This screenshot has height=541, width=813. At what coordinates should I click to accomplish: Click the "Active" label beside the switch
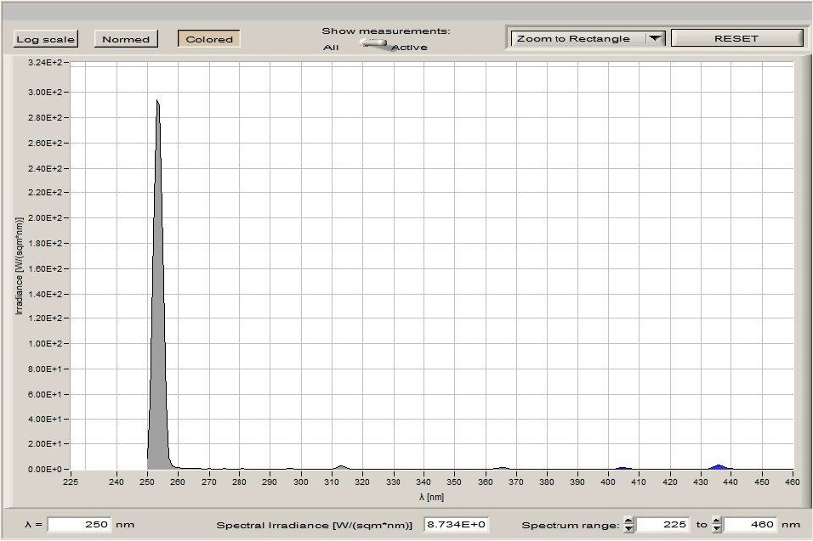tap(410, 48)
